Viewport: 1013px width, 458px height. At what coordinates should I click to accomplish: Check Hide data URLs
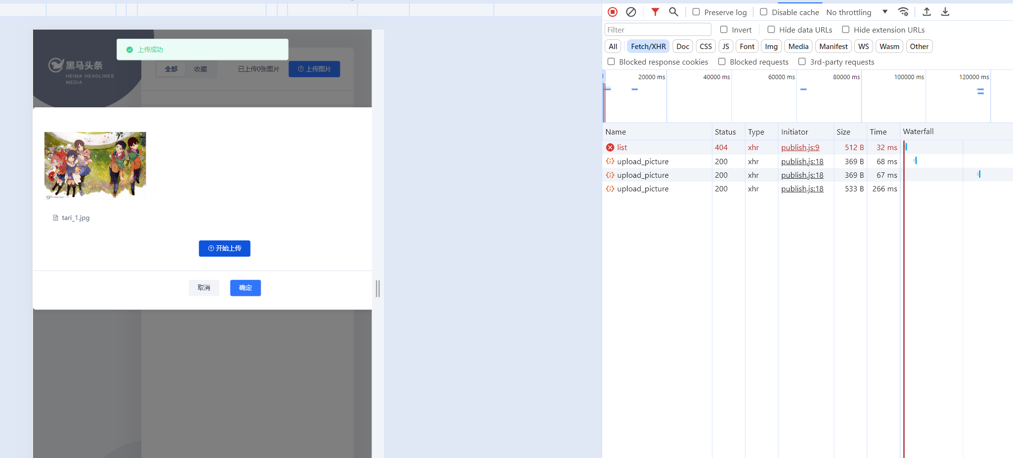[x=771, y=30]
